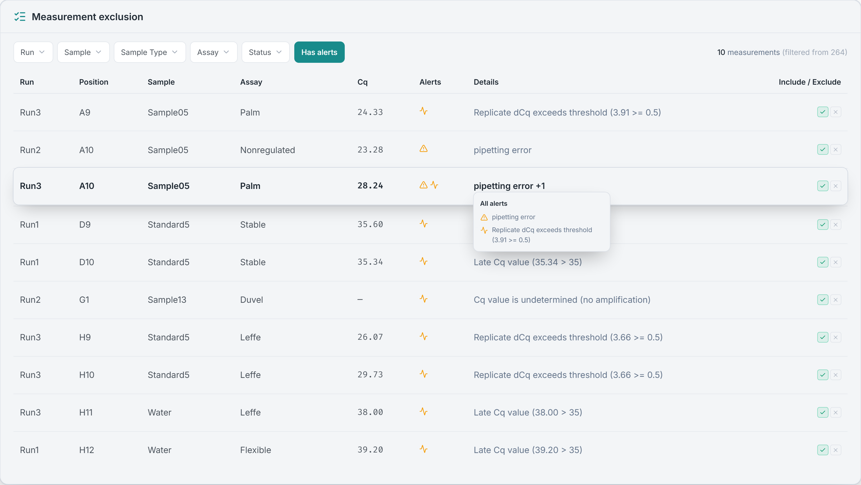Image resolution: width=861 pixels, height=485 pixels.
Task: Toggle include checkmark for Run2 G1 Duvel
Action: pyautogui.click(x=823, y=299)
